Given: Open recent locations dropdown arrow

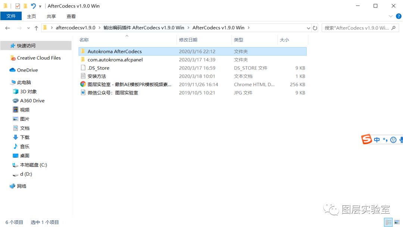Looking at the screenshot, I should pos(28,28).
